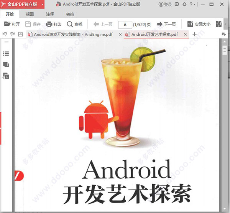
Task: Click the 登录 login button
Action: point(165,4)
